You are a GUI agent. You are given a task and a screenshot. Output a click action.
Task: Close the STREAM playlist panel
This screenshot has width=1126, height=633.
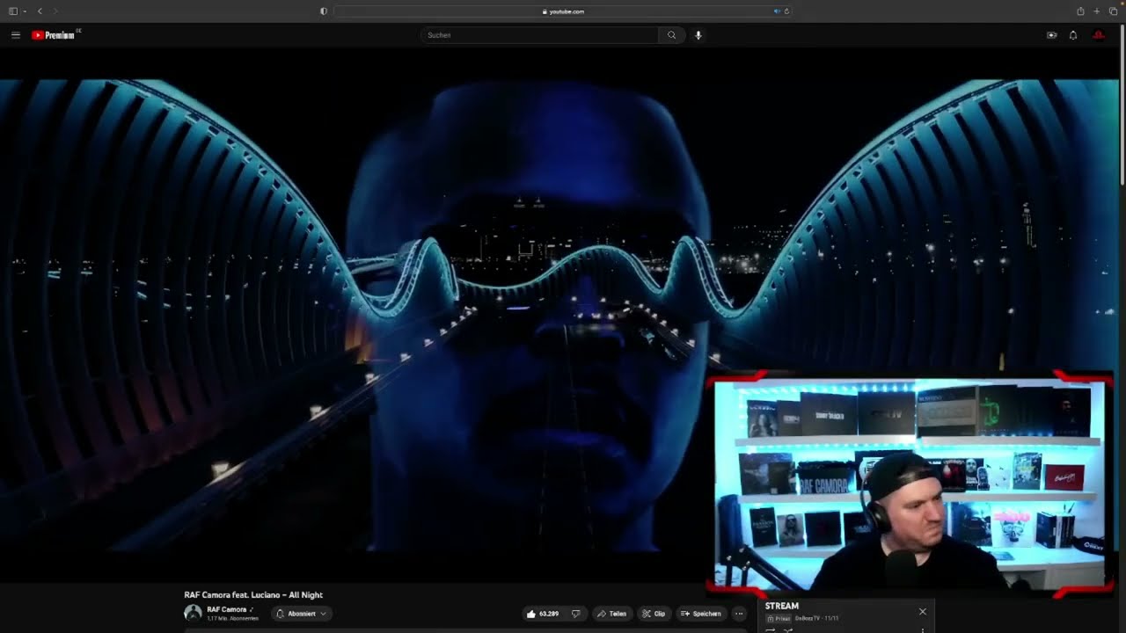[x=923, y=611]
